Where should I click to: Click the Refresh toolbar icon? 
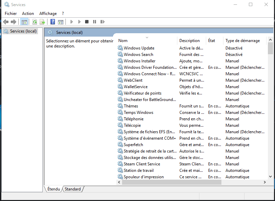35,22
